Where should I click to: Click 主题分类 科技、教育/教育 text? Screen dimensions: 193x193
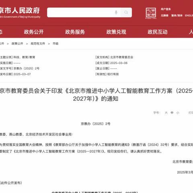17,57
